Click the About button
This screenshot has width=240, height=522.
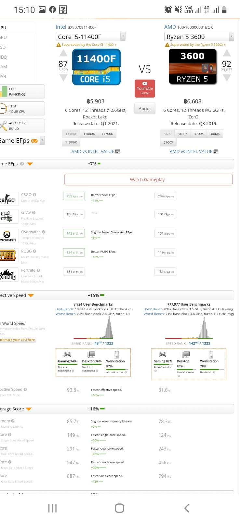pyautogui.click(x=145, y=109)
